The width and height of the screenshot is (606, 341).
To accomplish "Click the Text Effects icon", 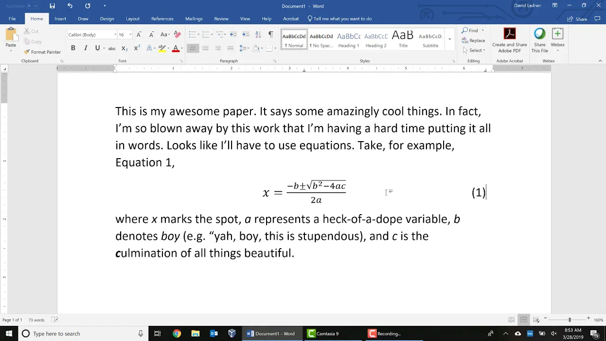I will 149,48.
